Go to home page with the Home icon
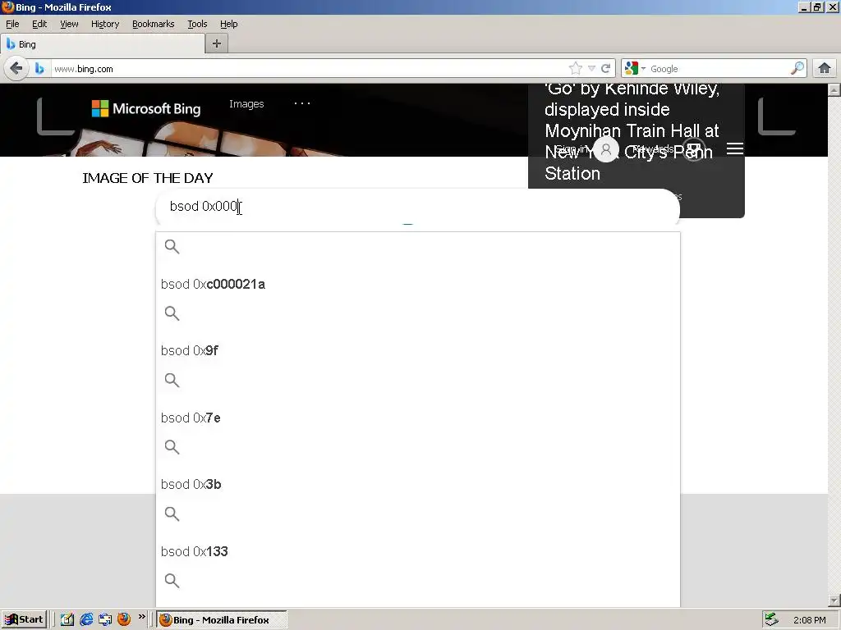This screenshot has width=841, height=630. [825, 68]
